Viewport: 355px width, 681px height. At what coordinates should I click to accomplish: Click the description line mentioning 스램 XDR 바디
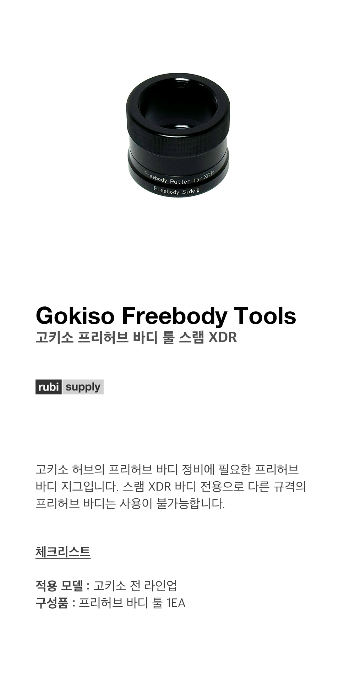coord(171,486)
